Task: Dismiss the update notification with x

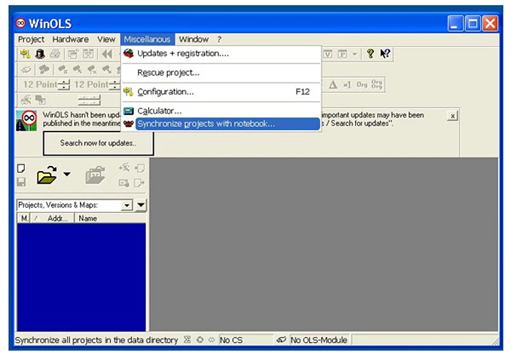Action: (452, 116)
